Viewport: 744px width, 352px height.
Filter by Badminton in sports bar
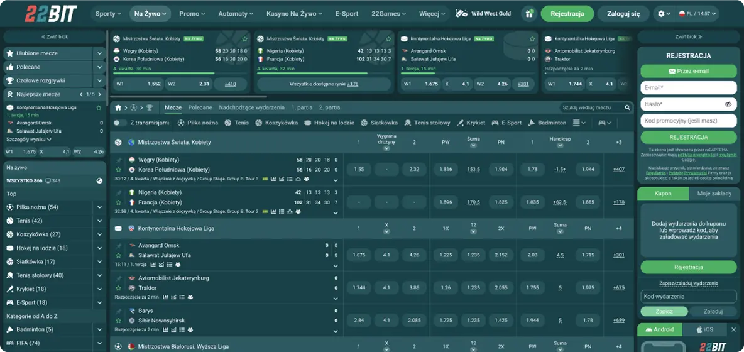[547, 123]
